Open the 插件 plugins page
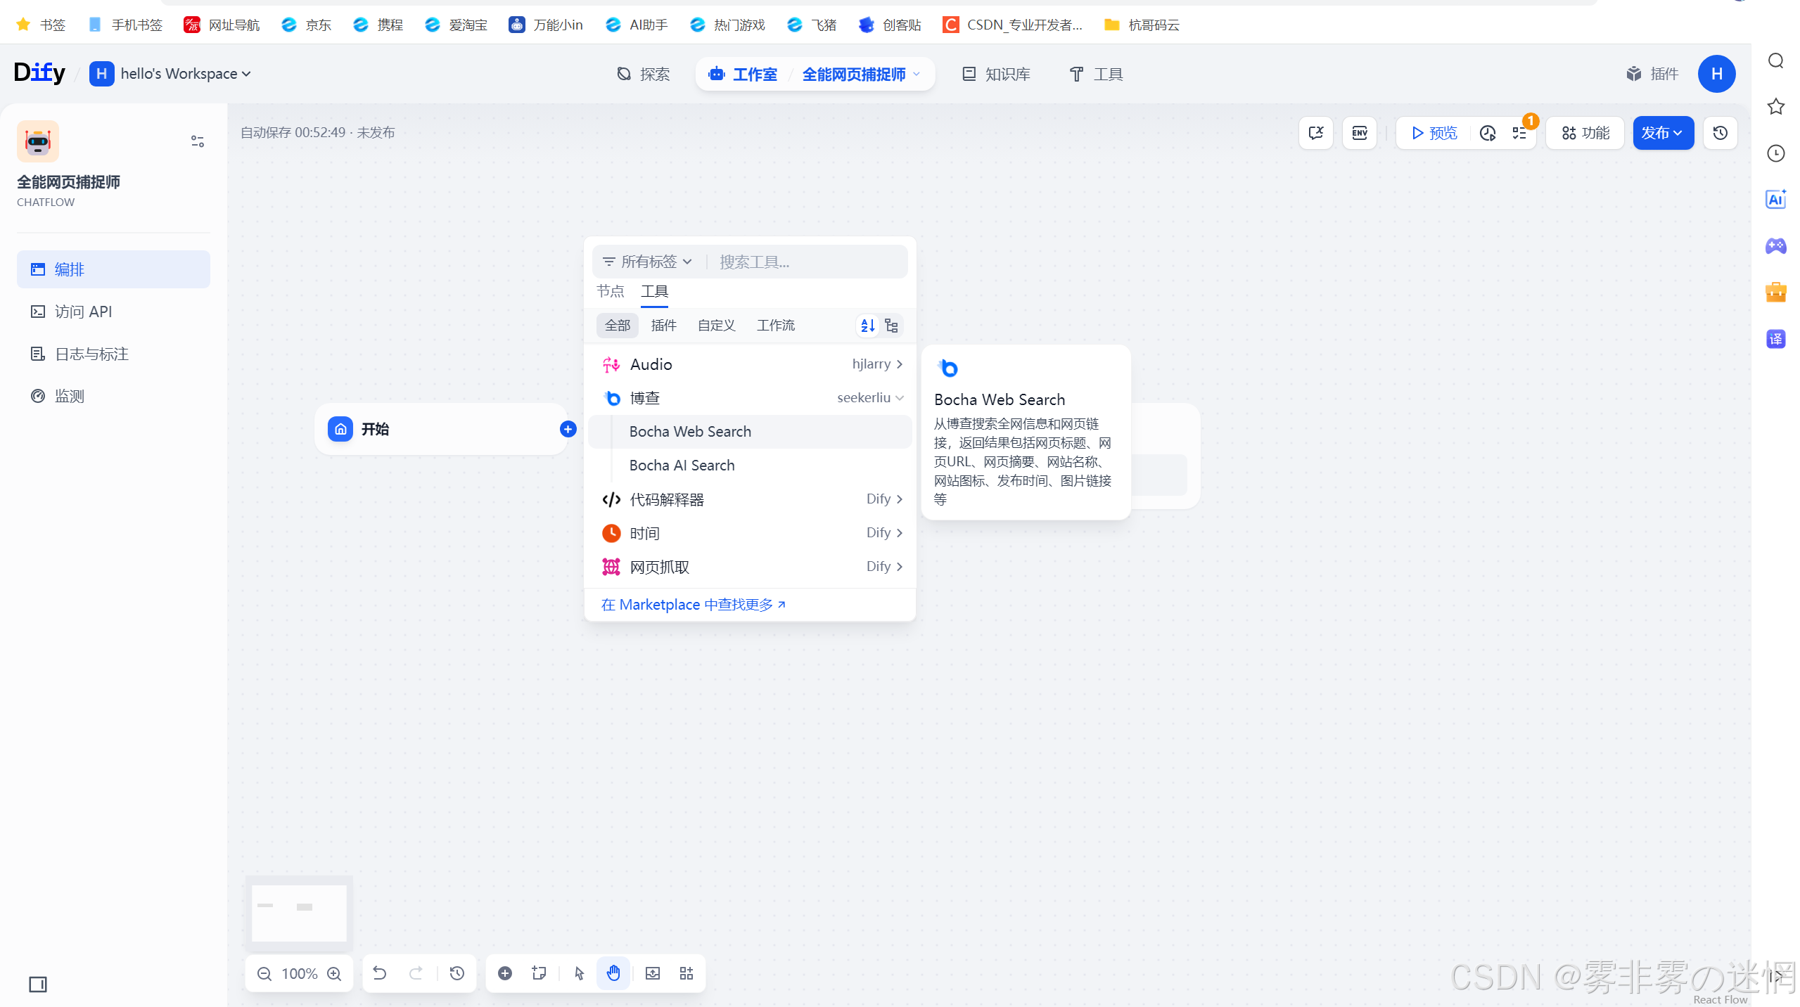Viewport: 1800px width, 1007px height. [x=1652, y=74]
